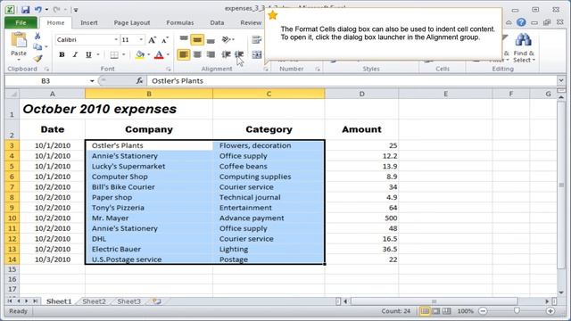This screenshot has width=571, height=321.
Task: Increase font size with Grow Font
Action: pyautogui.click(x=153, y=40)
